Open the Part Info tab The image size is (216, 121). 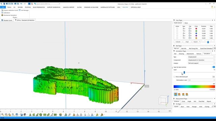[x=184, y=48]
